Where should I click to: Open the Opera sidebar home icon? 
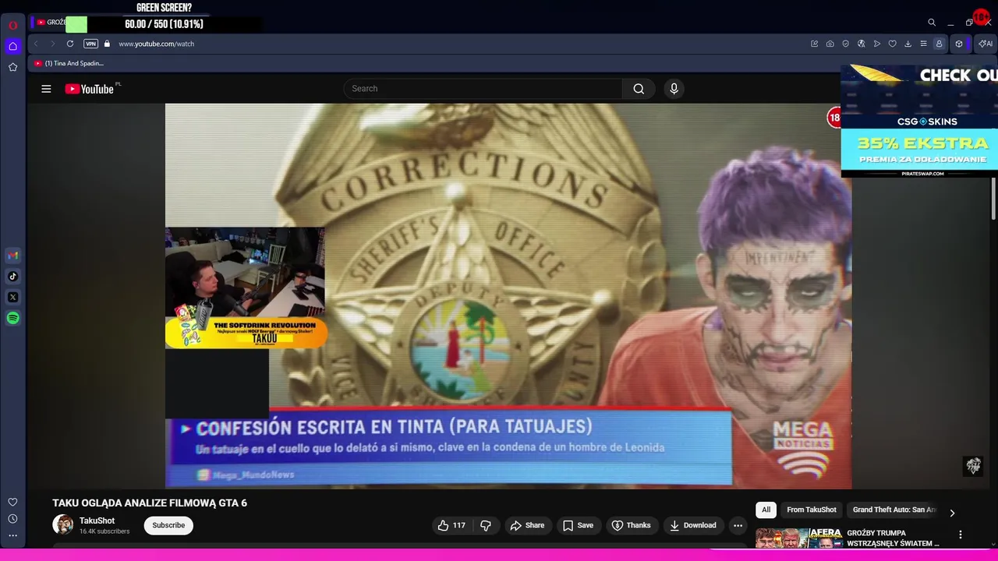point(12,46)
